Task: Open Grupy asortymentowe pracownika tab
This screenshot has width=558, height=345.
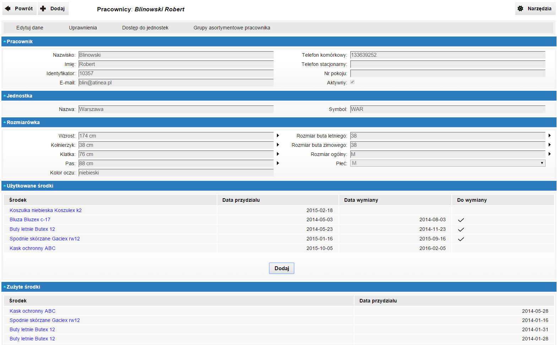Action: pos(232,28)
